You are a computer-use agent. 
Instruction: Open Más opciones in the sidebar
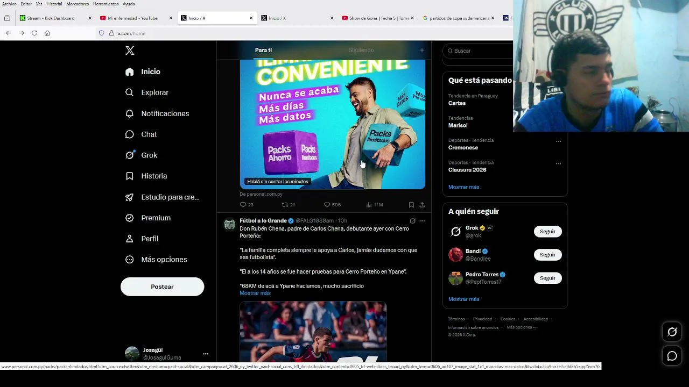[x=156, y=260]
